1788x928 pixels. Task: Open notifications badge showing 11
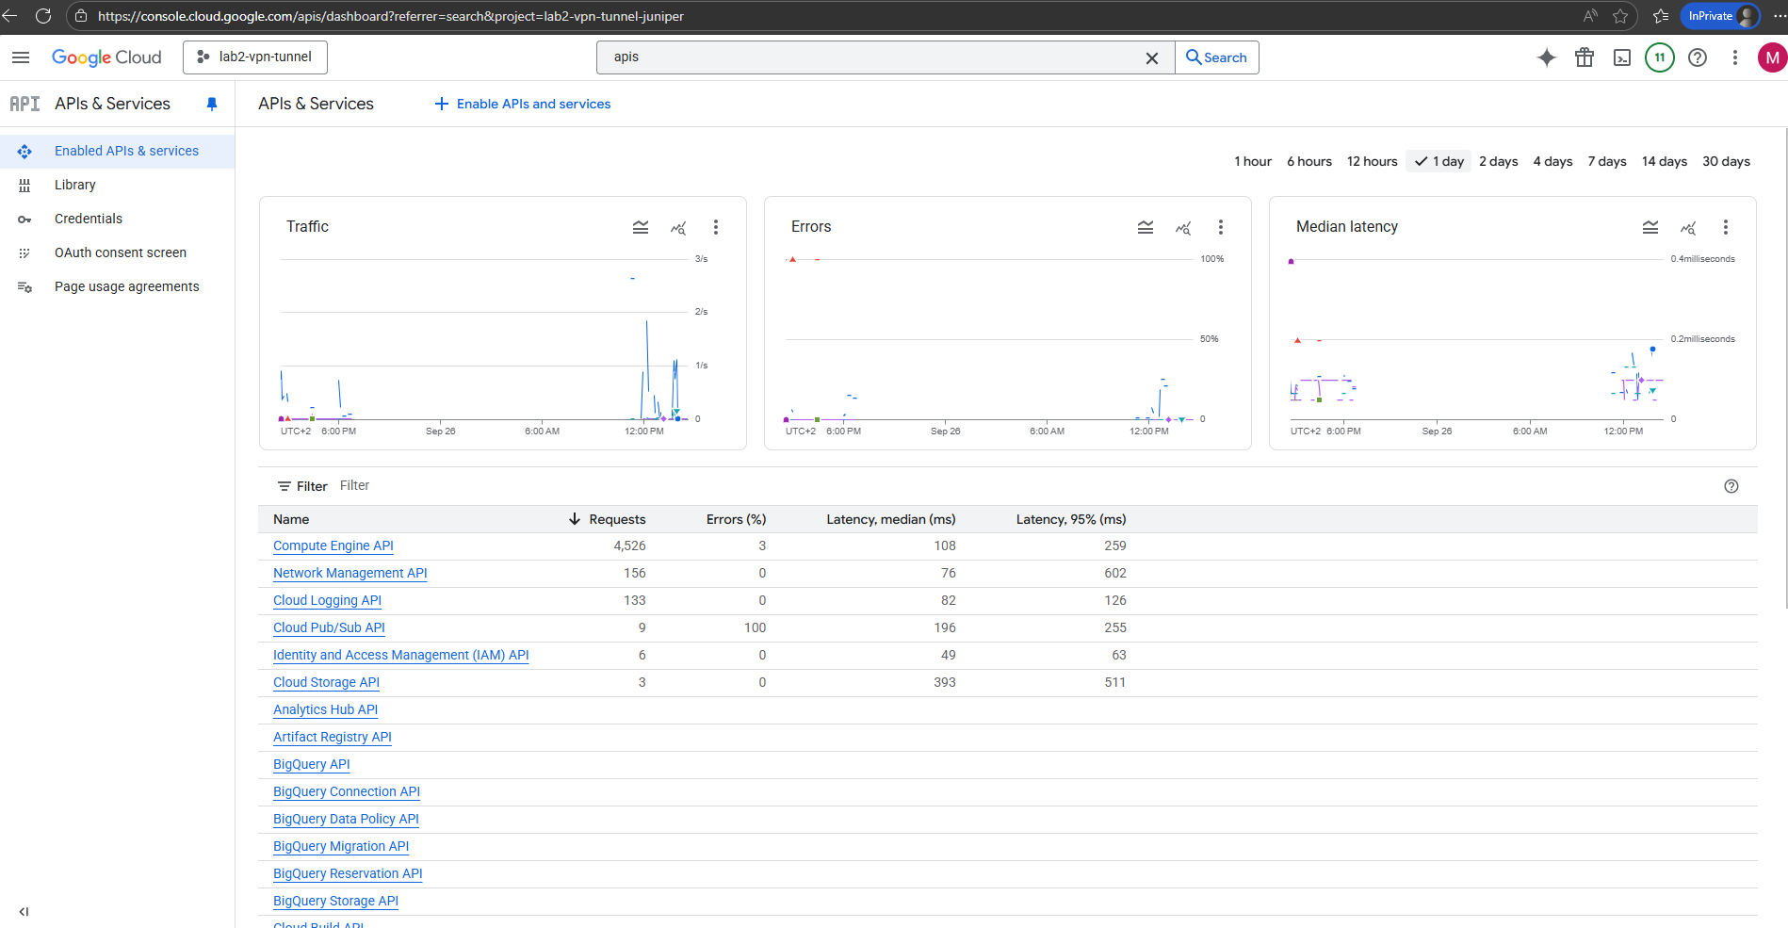pos(1660,57)
